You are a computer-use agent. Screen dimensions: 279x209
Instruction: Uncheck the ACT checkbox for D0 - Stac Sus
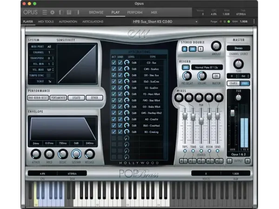[x=114, y=75]
